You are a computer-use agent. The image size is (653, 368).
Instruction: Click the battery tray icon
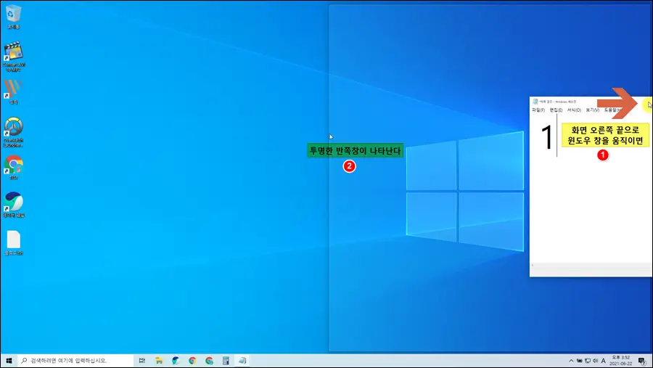[x=579, y=361]
